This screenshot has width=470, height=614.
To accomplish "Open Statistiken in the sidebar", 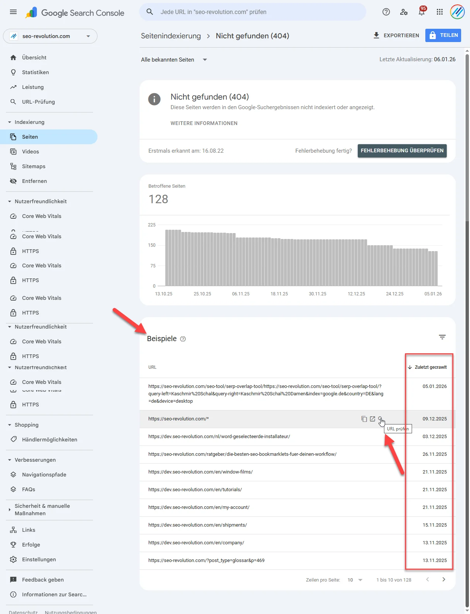I will click(x=35, y=72).
